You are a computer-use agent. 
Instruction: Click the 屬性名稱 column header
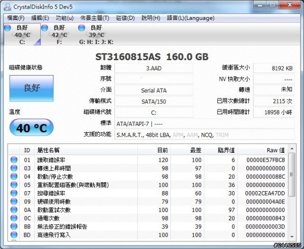(x=86, y=150)
